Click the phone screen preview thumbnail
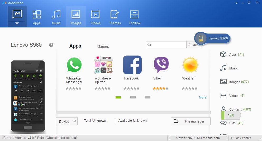 click(28, 96)
